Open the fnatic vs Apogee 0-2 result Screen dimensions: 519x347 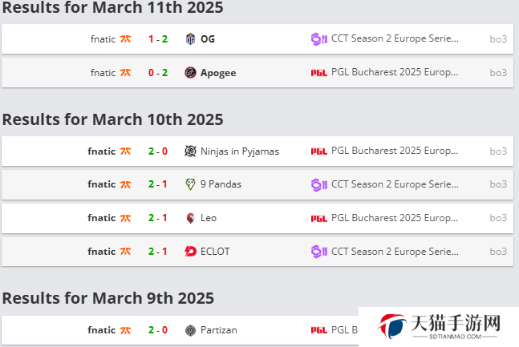tap(158, 72)
